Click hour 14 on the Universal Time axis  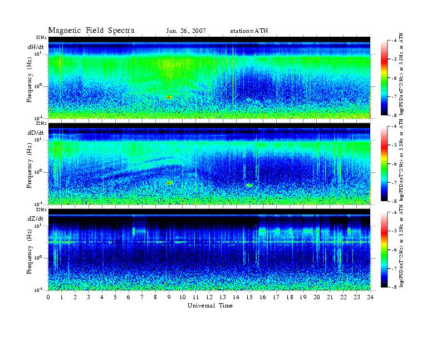(x=236, y=297)
